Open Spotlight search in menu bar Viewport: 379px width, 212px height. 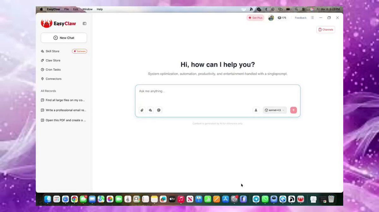[296, 9]
